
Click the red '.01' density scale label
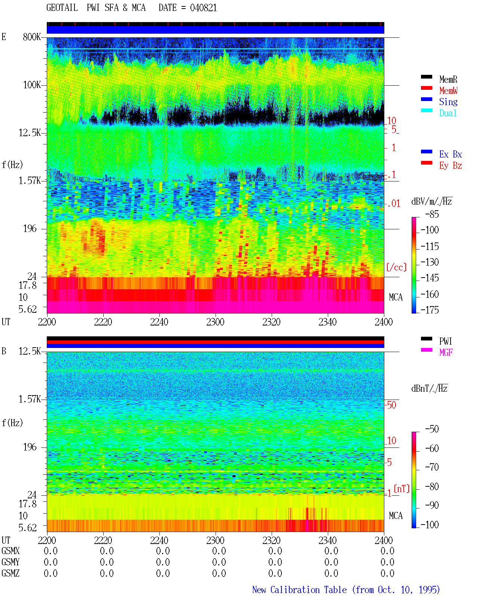pyautogui.click(x=393, y=204)
